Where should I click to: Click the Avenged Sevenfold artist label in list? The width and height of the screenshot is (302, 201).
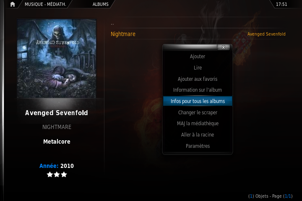click(266, 34)
